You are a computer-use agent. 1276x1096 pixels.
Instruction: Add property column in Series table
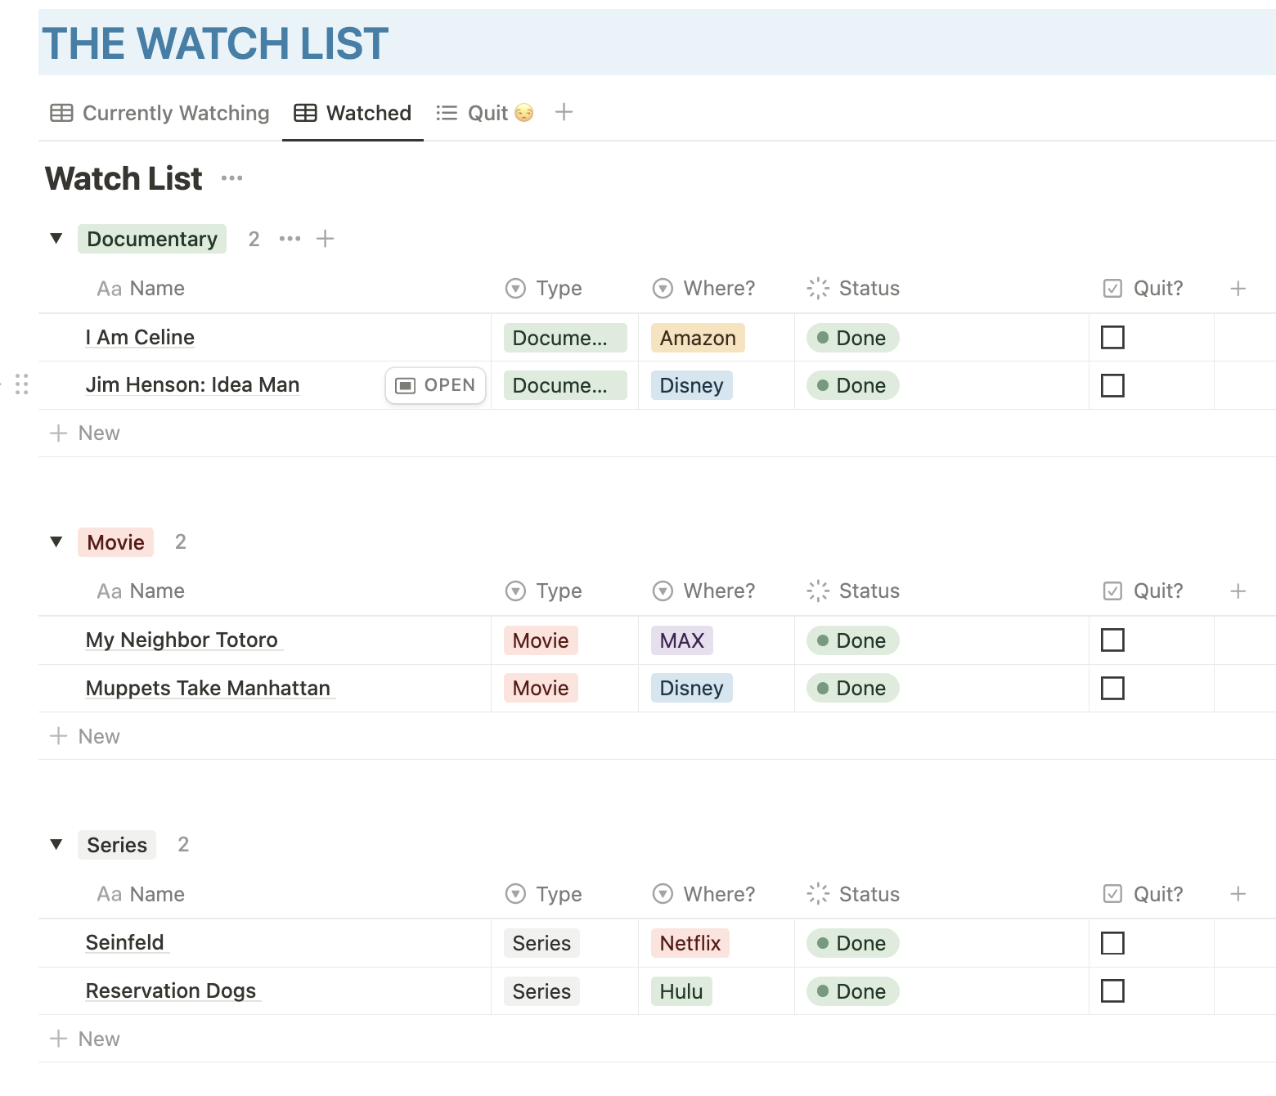click(x=1238, y=894)
